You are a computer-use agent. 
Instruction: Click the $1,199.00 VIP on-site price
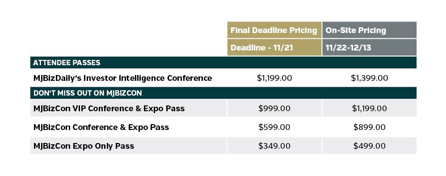(369, 109)
